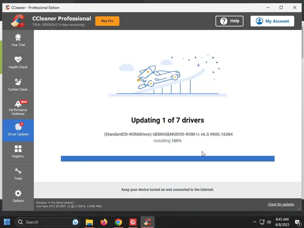The image size is (304, 228).
Task: Click the Windows 11 Pro 64-bit system info
Action: (55, 202)
